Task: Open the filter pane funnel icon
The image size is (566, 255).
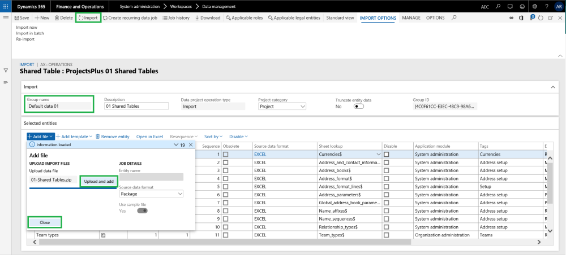Action: click(6, 71)
